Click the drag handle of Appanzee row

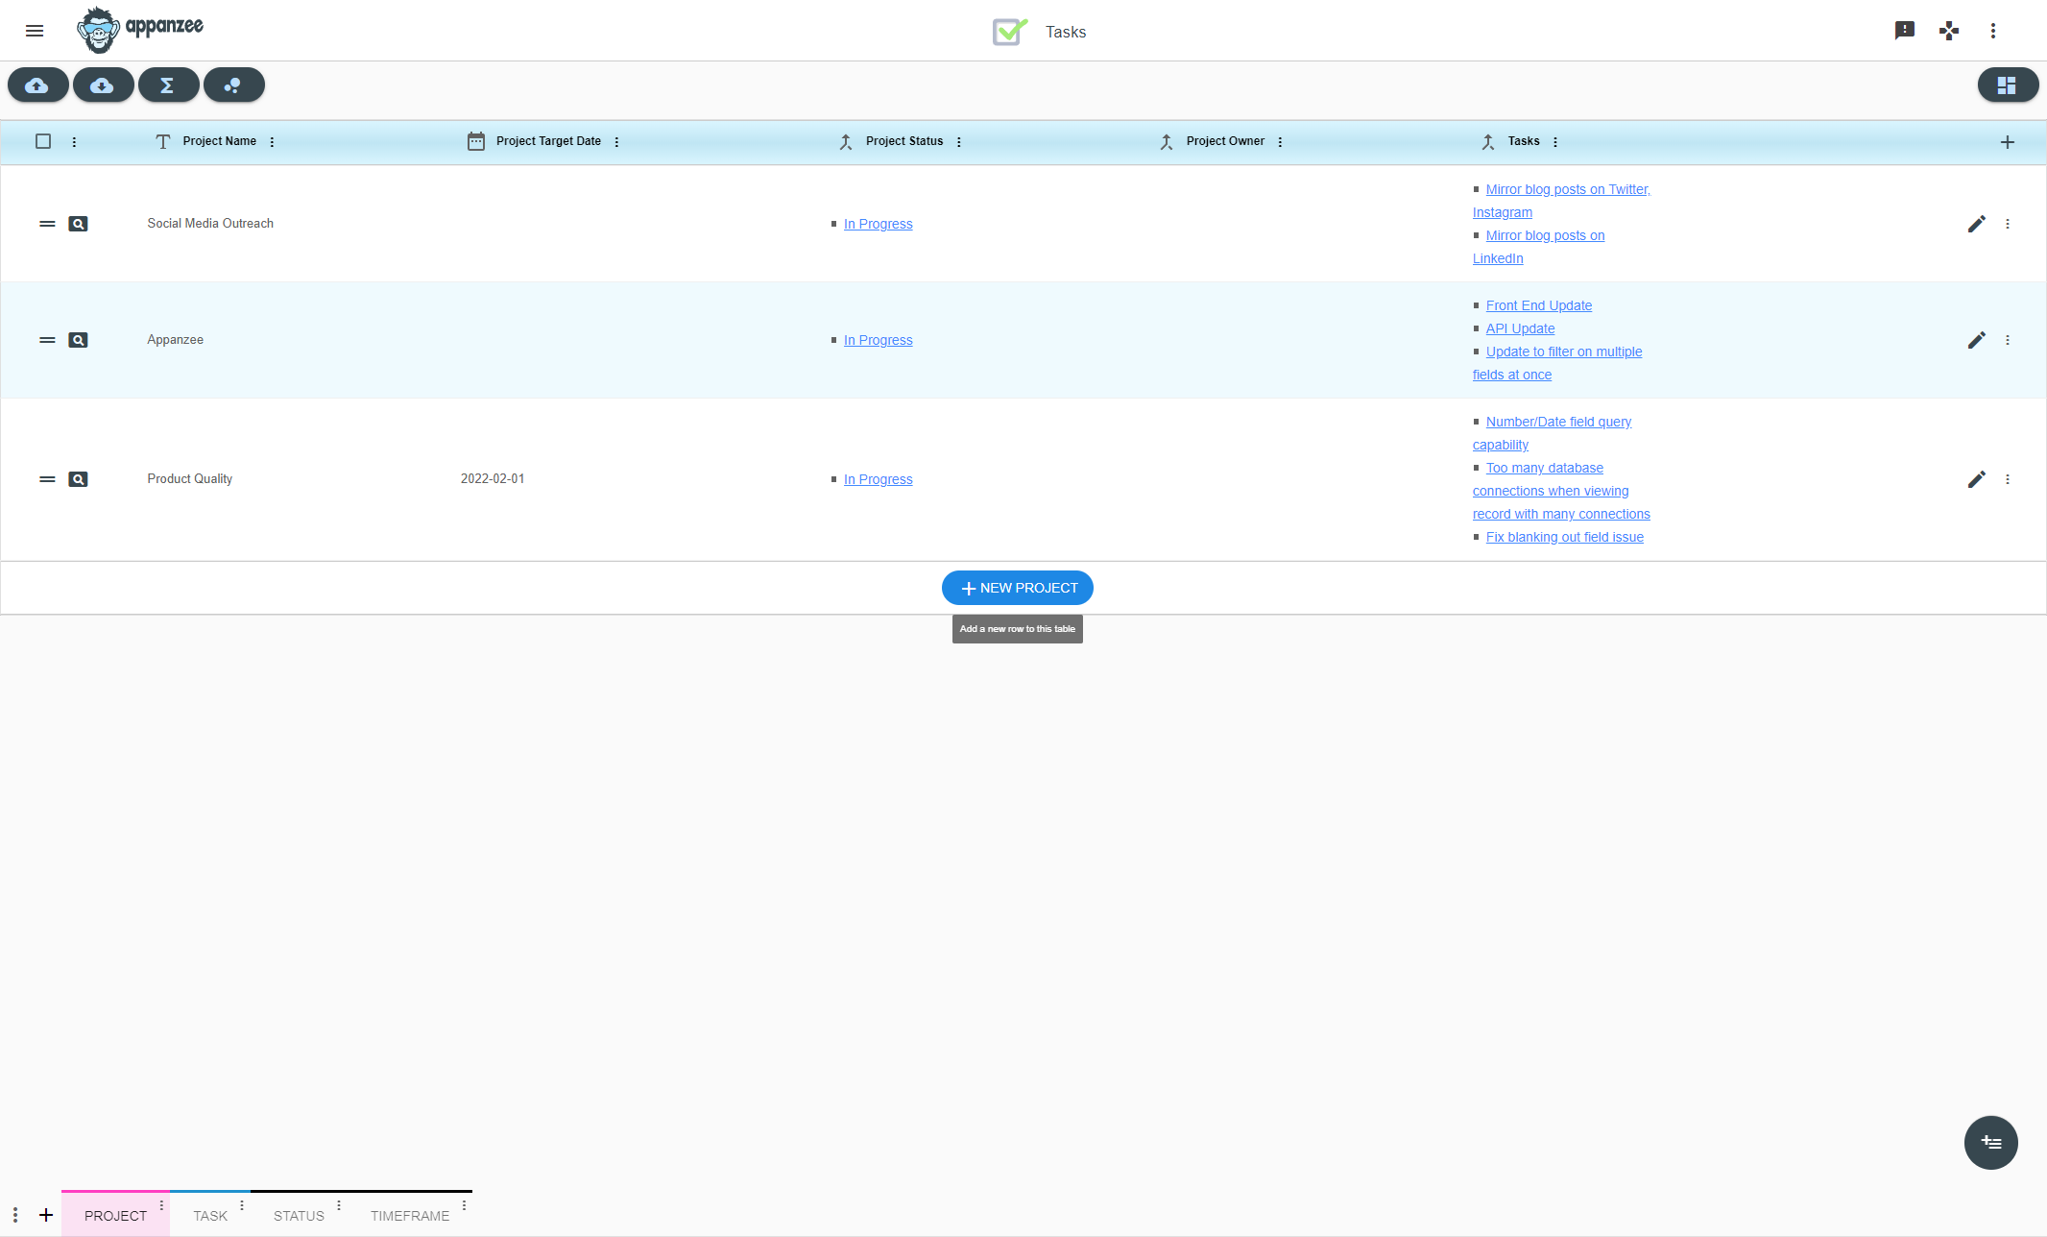tap(47, 340)
